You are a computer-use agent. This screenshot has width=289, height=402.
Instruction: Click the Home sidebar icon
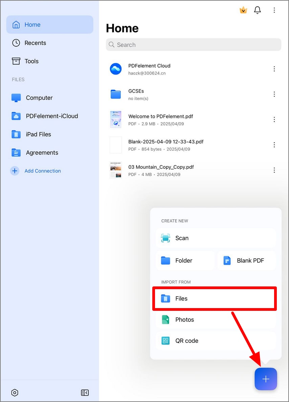coord(16,25)
